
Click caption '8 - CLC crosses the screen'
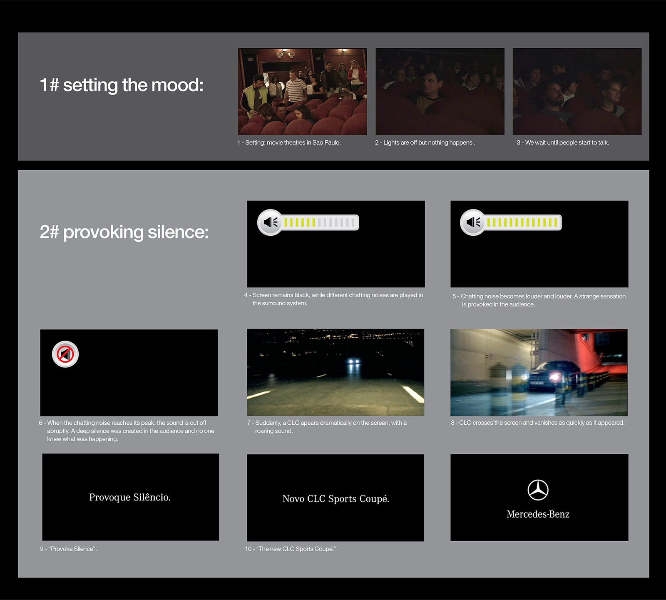pos(538,423)
